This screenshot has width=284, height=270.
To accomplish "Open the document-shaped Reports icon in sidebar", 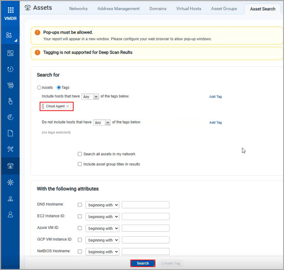I will (x=10, y=133).
